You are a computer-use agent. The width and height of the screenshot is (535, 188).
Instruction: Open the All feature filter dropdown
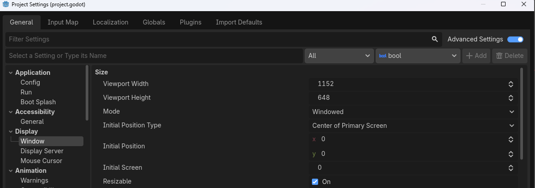pos(339,56)
